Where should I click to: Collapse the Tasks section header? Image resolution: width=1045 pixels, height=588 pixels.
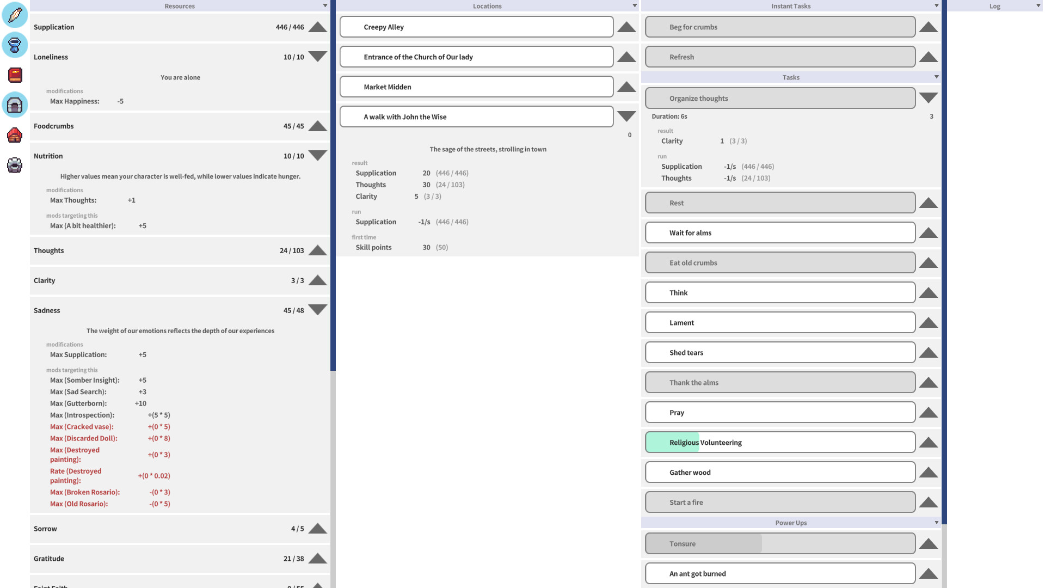[x=937, y=77]
